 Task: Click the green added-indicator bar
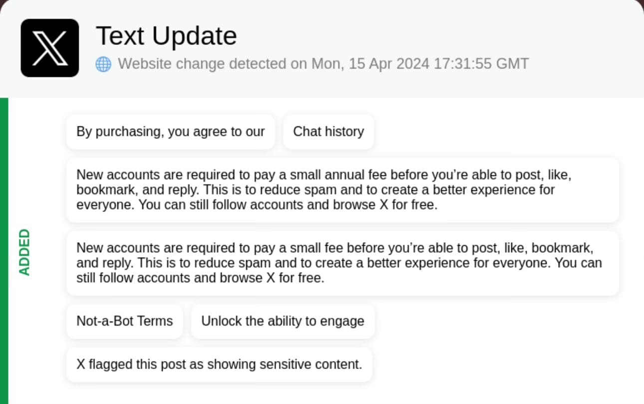[x=4, y=250]
